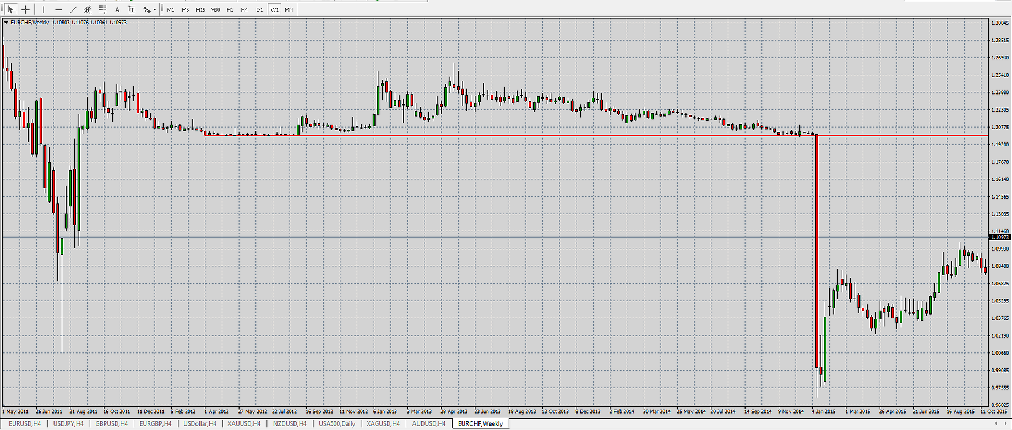The height and width of the screenshot is (430, 1012).
Task: Open the NZDUSD,H4 chart tab
Action: [x=290, y=423]
